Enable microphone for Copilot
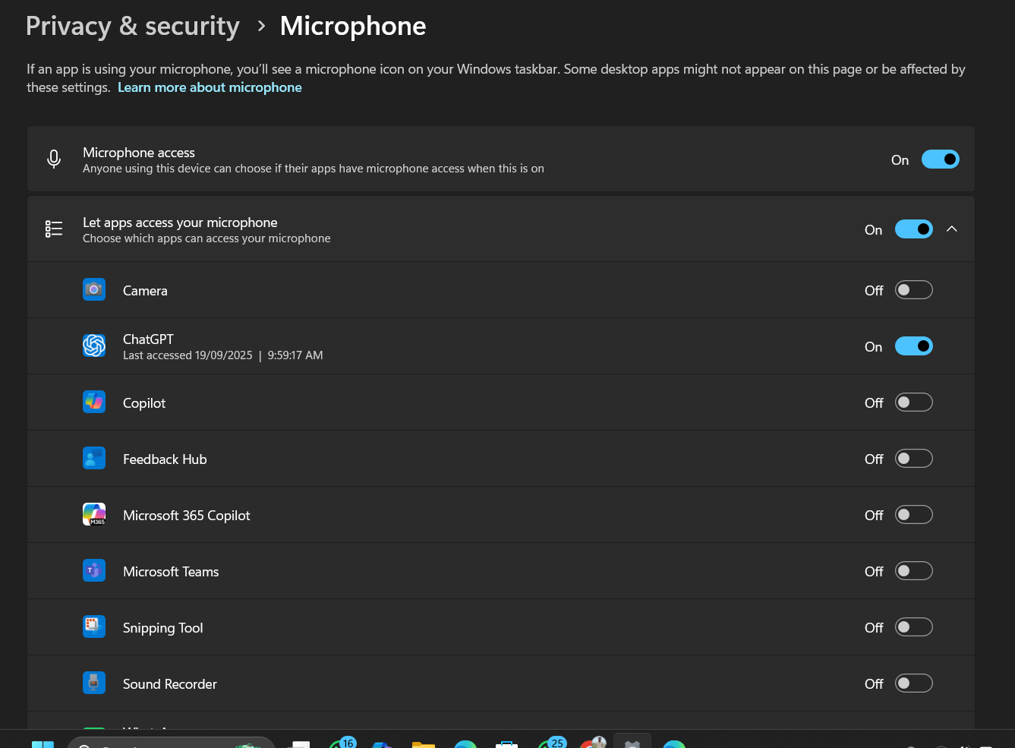 tap(914, 402)
